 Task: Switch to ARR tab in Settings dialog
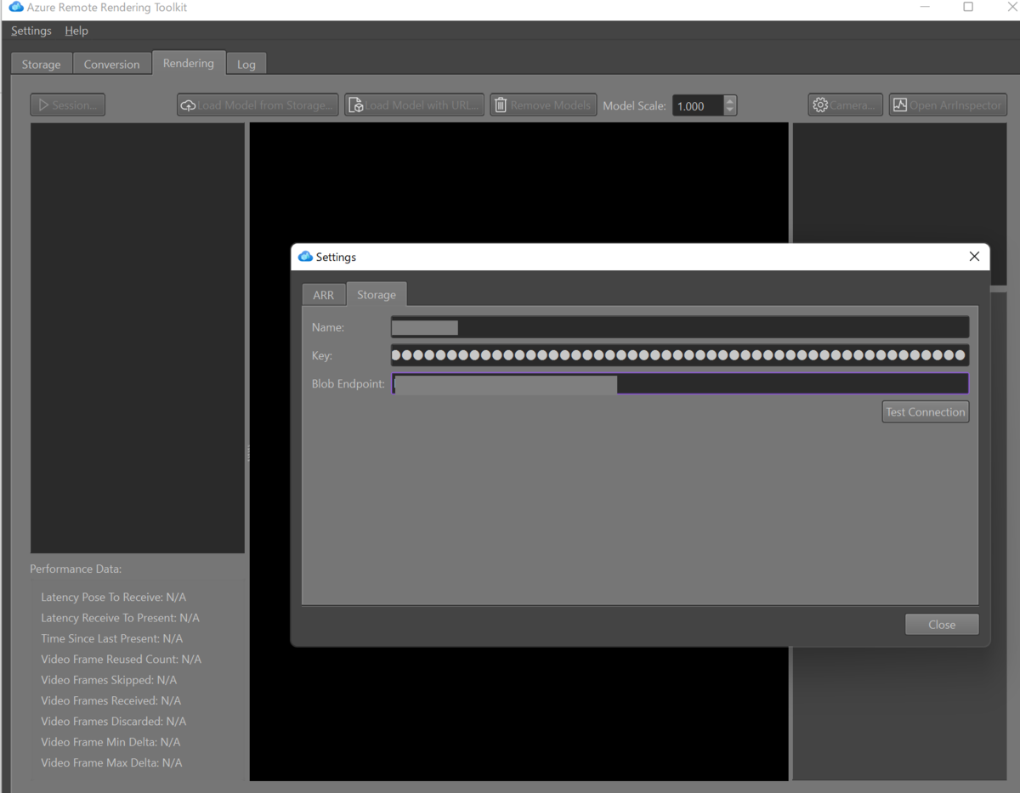(324, 295)
